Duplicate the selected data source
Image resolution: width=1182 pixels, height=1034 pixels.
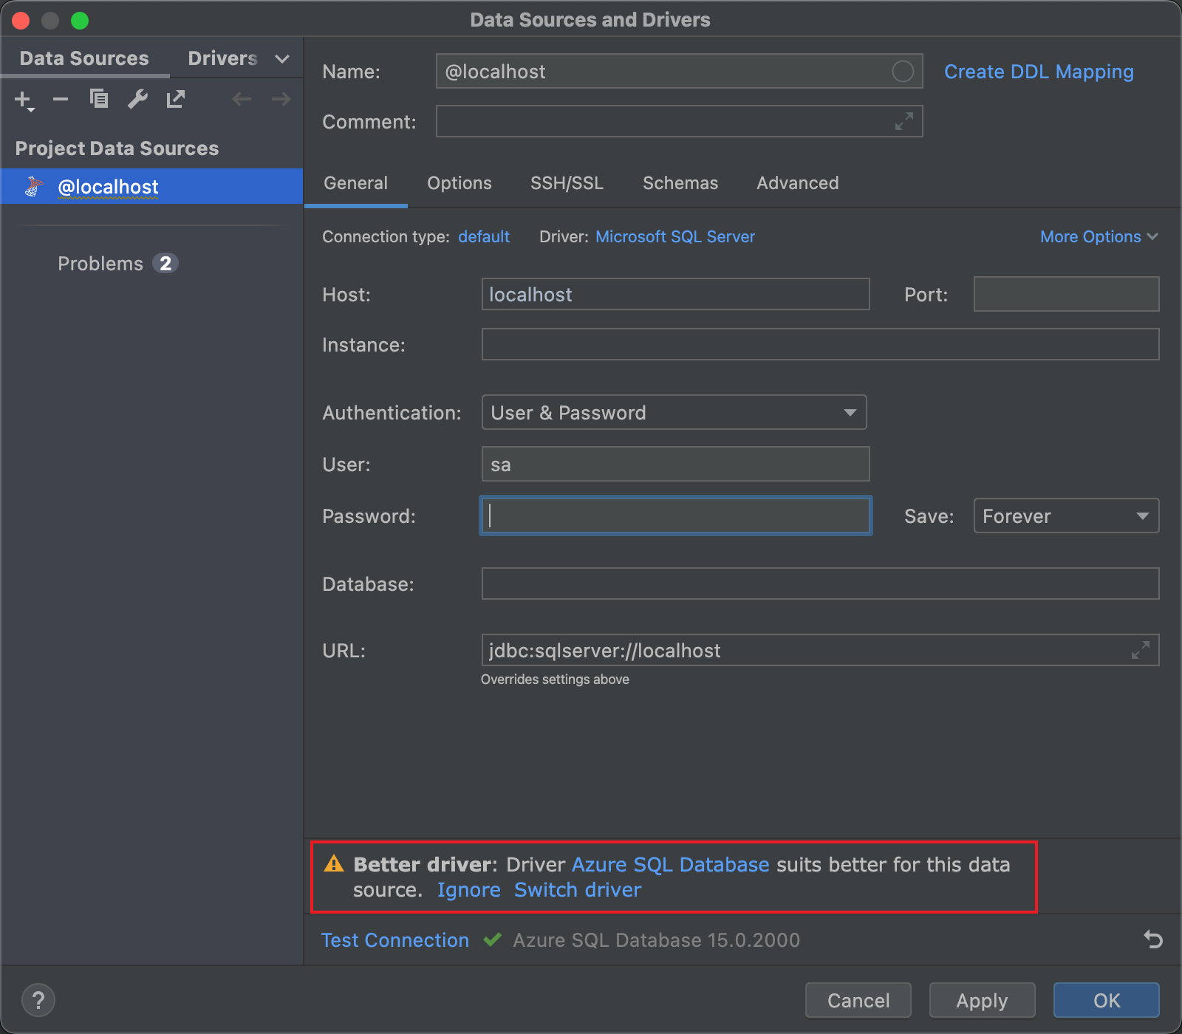[x=99, y=99]
